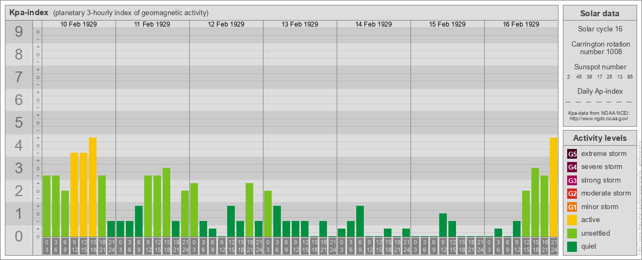The width and height of the screenshot is (642, 260).
Task: Click the 13 Feb 0-3 green bar
Action: pos(268,214)
